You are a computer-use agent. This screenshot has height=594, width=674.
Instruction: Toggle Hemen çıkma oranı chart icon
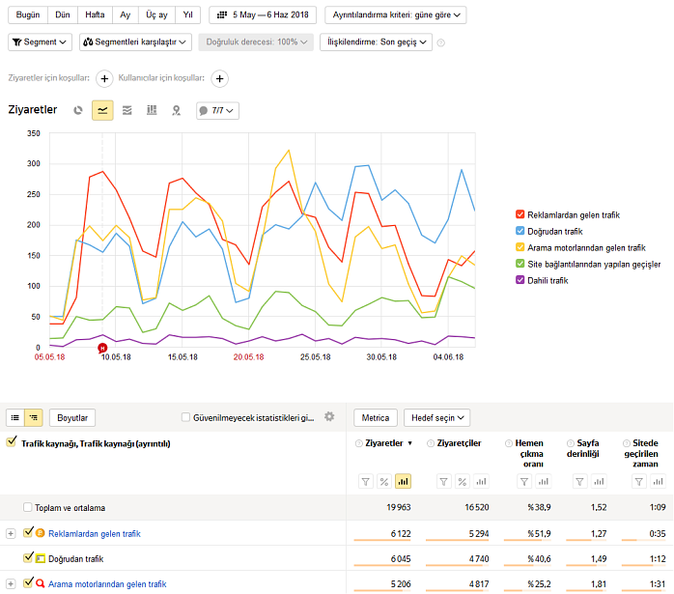point(544,481)
